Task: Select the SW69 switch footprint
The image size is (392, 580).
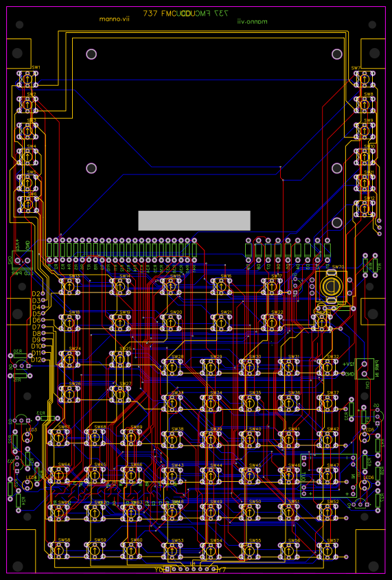Action: (x=131, y=437)
